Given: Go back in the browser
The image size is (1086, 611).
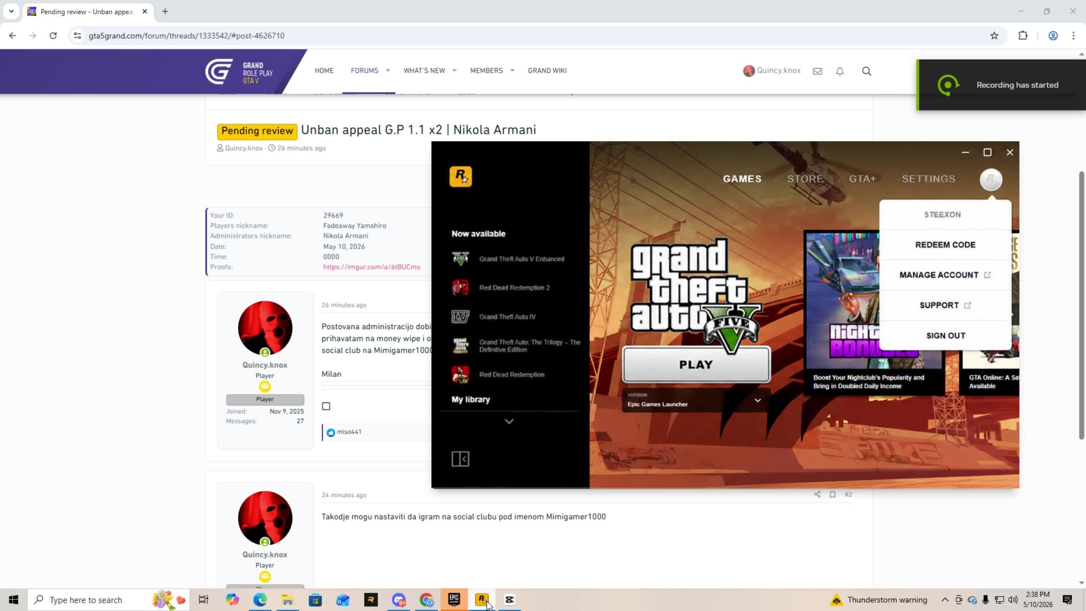Looking at the screenshot, I should point(12,36).
